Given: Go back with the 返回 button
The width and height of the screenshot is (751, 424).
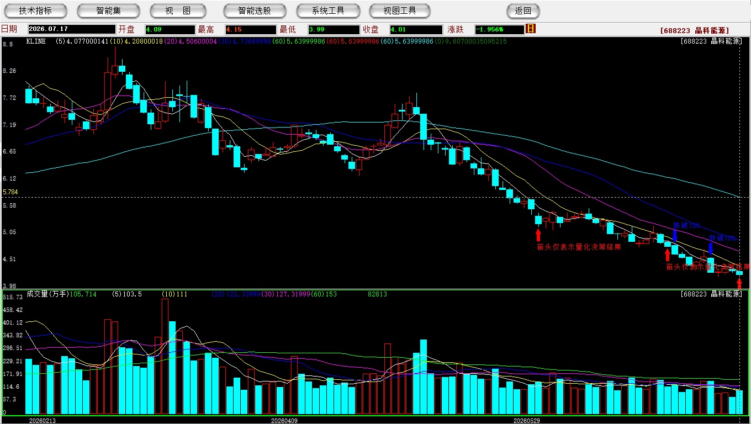Looking at the screenshot, I should pos(523,10).
